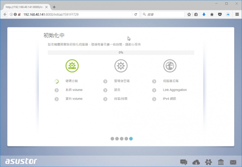This screenshot has height=167, width=242.
Task: Go to the home page icon
Action: tap(212, 14)
